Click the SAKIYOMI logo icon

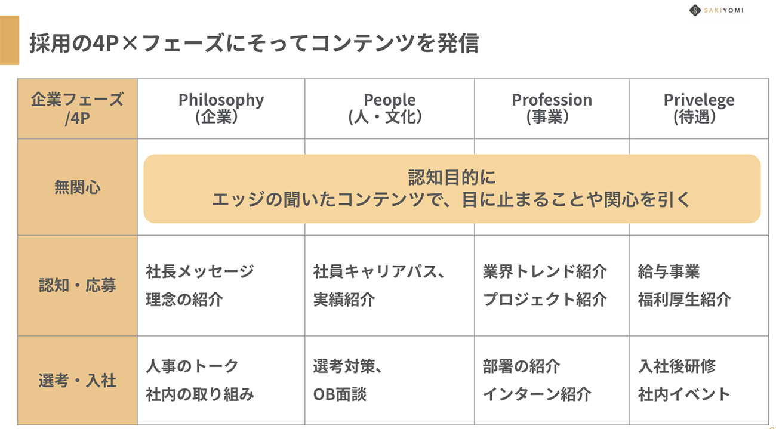pyautogui.click(x=695, y=10)
